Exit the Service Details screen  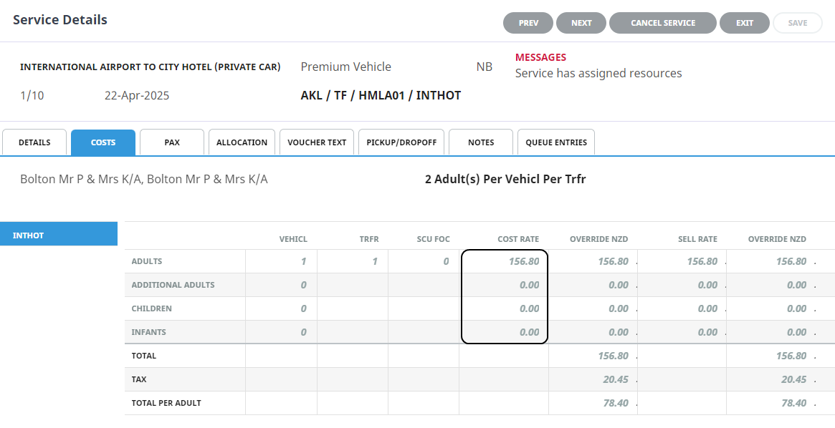[x=745, y=23]
